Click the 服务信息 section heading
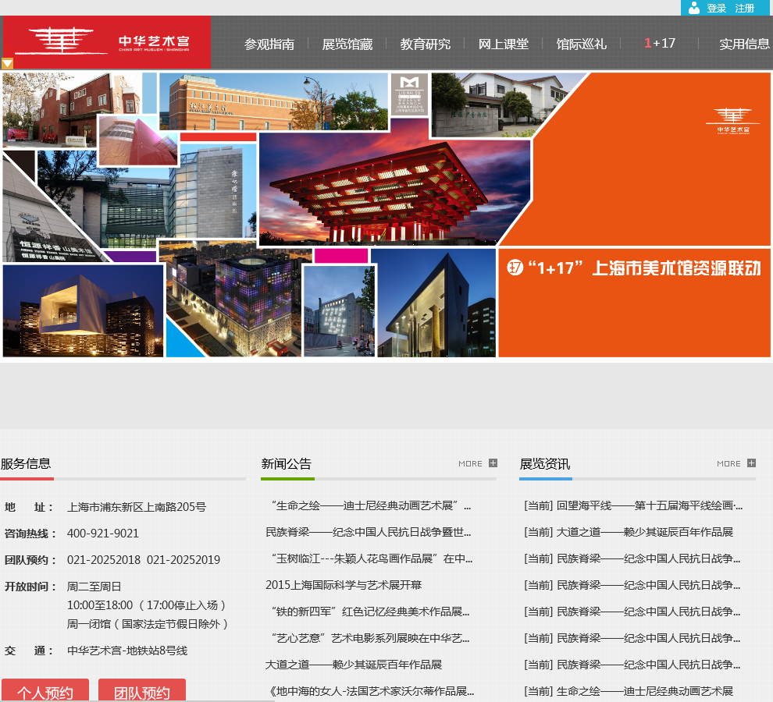 click(26, 463)
